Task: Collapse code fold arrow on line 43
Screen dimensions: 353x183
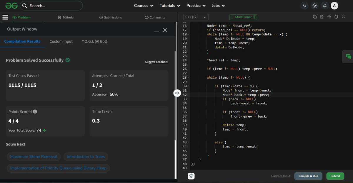Action: [188, 142]
